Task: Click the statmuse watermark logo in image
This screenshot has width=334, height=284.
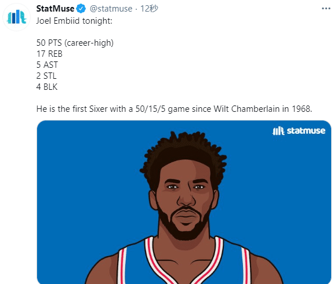Action: point(299,131)
